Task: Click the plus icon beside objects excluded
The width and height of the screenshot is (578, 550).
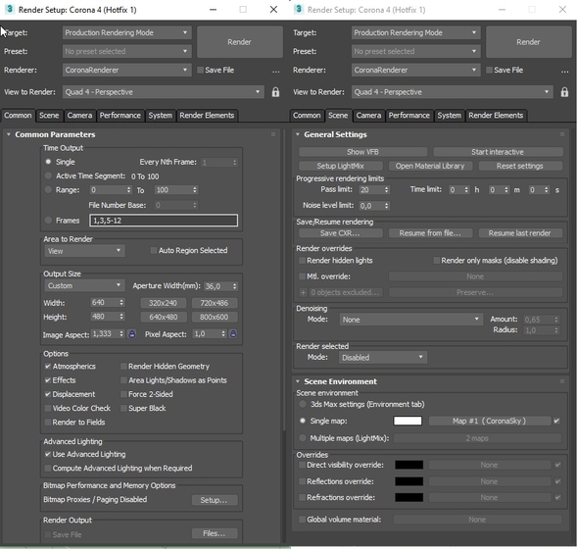Action: 303,292
